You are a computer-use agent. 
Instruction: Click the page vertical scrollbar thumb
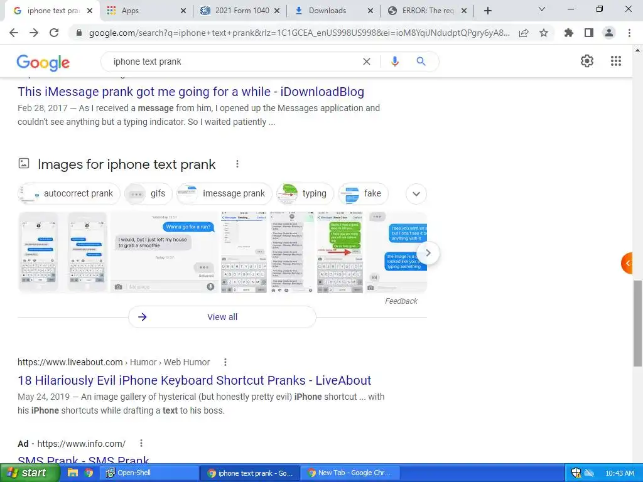coord(637,323)
